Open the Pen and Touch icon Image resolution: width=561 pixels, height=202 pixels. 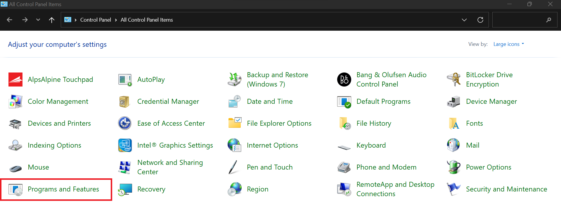click(233, 167)
